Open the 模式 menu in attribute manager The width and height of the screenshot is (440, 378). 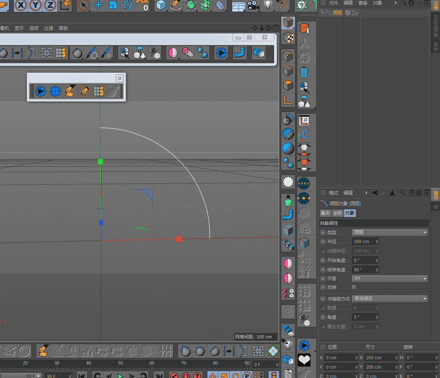333,193
